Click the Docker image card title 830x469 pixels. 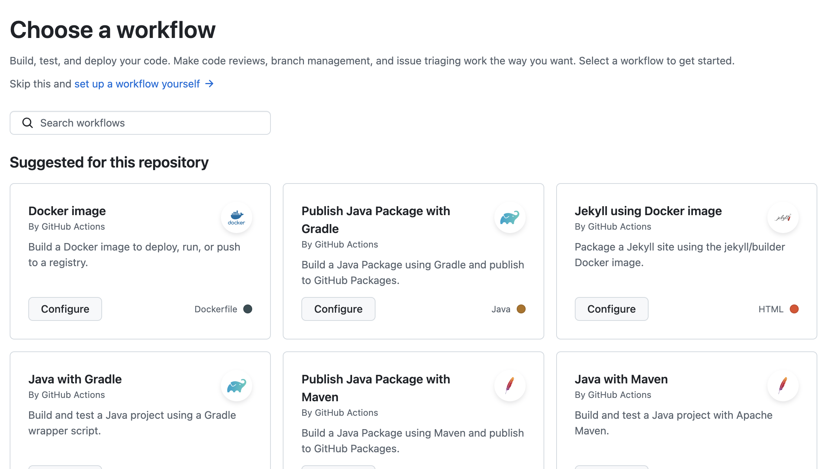pos(67,211)
